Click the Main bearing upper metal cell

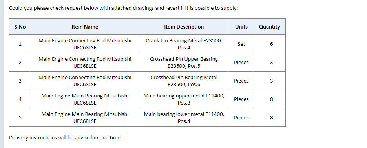tap(184, 99)
